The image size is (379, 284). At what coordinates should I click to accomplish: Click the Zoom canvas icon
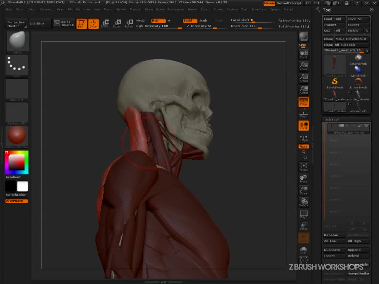[x=303, y=66]
